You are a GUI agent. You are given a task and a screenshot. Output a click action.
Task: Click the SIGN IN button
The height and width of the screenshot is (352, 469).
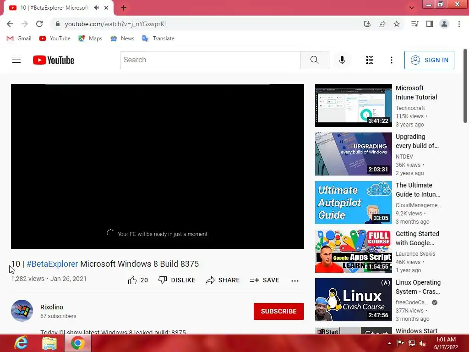pyautogui.click(x=429, y=60)
